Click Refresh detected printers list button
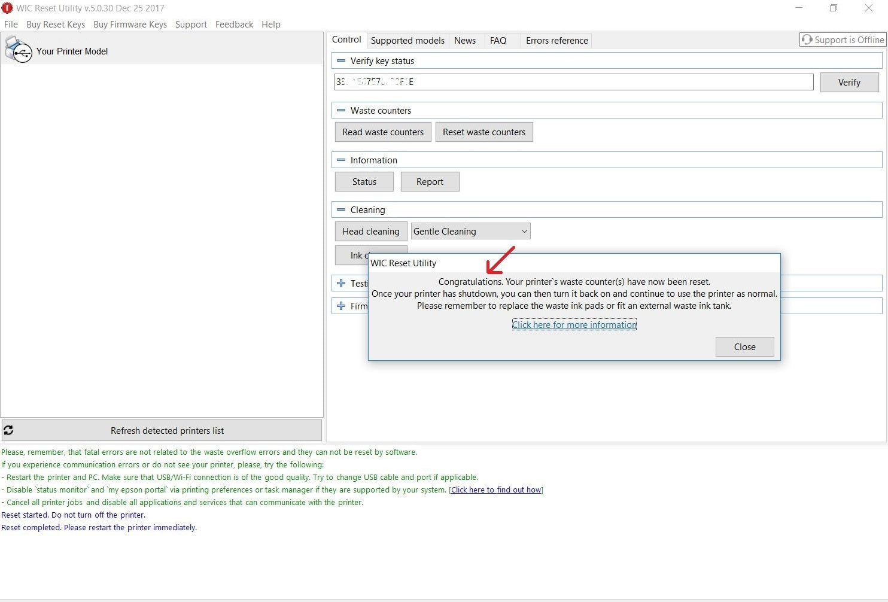 pyautogui.click(x=162, y=430)
